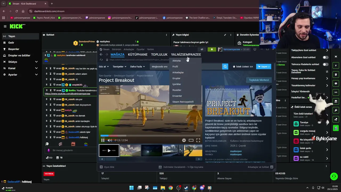Open the Kick hamburger menu
The width and height of the screenshot is (341, 192).
coord(5,26)
